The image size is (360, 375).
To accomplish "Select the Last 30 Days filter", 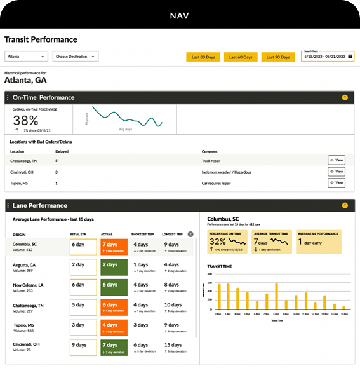I will click(203, 57).
